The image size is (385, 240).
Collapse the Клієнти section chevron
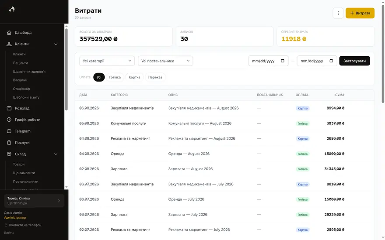(x=56, y=44)
